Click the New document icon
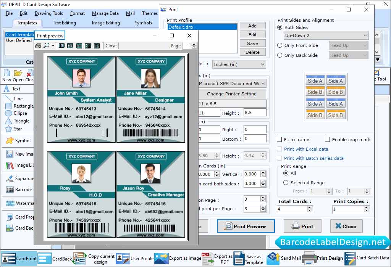Screen dimensions: 391x267 pyautogui.click(x=7, y=76)
